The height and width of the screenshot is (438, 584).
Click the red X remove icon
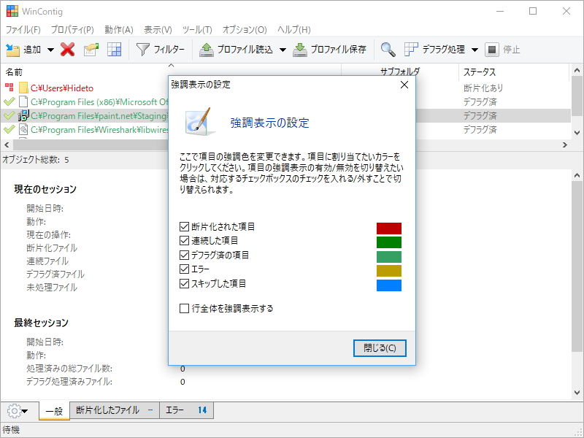click(67, 49)
